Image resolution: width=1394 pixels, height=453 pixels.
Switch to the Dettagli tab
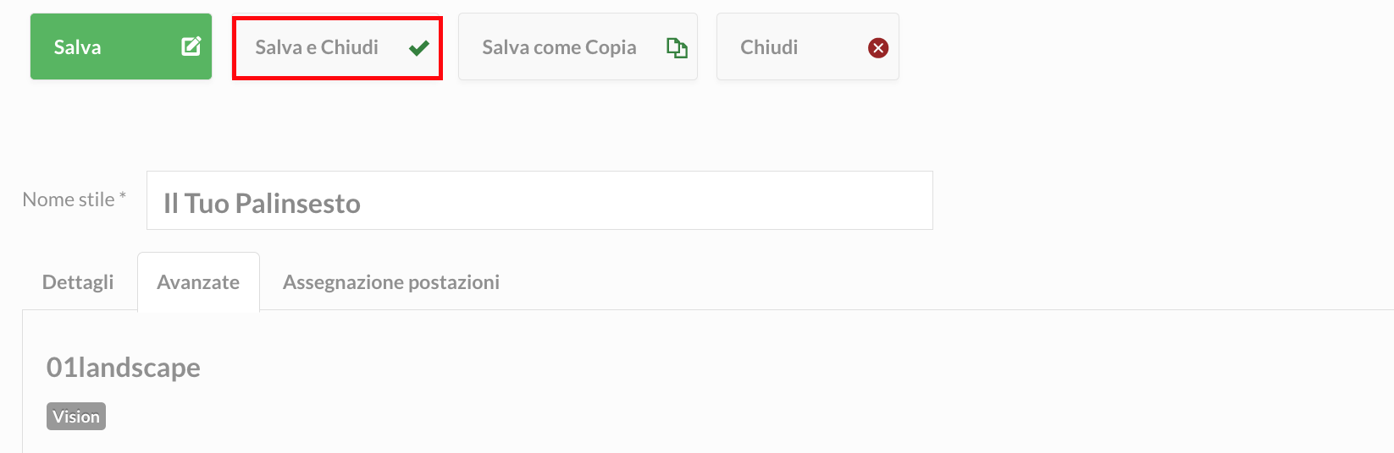(x=78, y=282)
